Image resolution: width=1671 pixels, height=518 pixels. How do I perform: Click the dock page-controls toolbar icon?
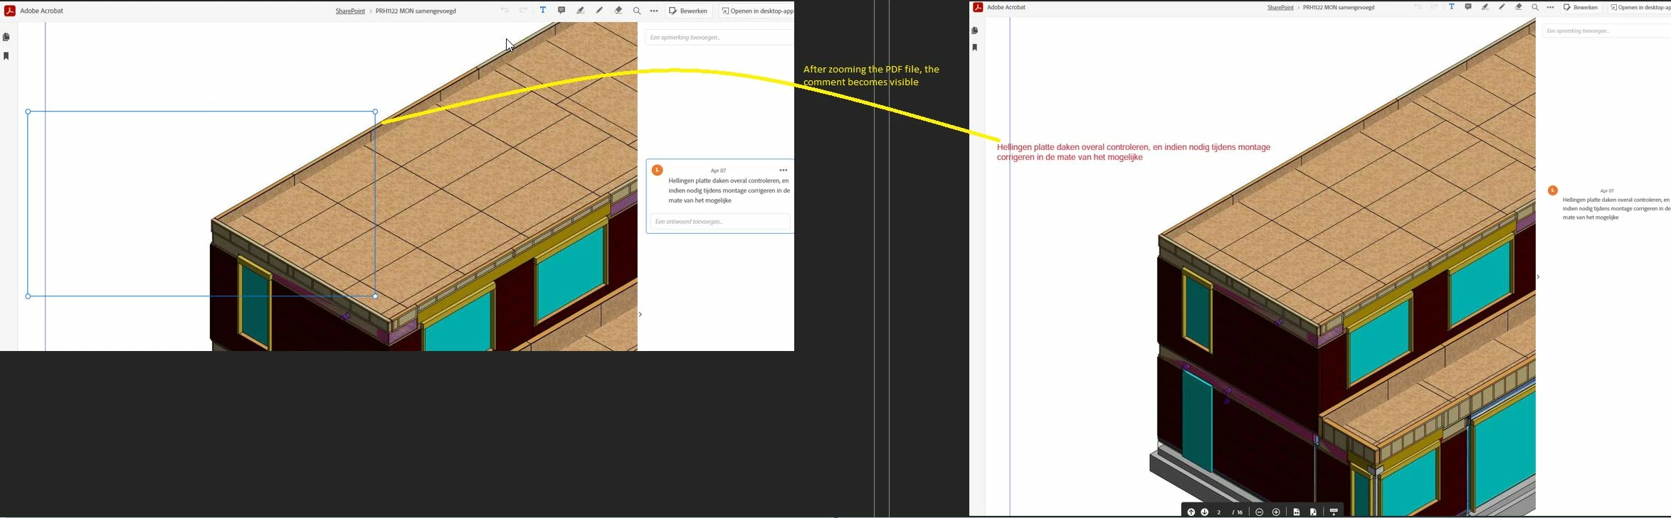point(1334,512)
